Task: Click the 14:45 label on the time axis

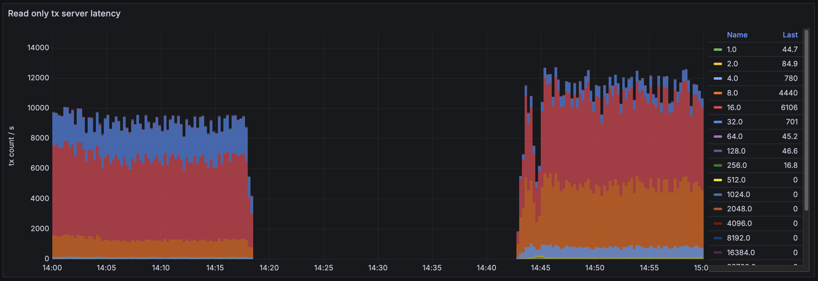Action: 540,268
